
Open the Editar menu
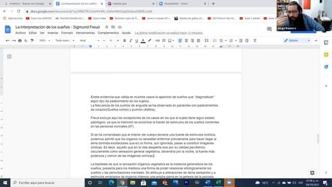[x=33, y=33]
